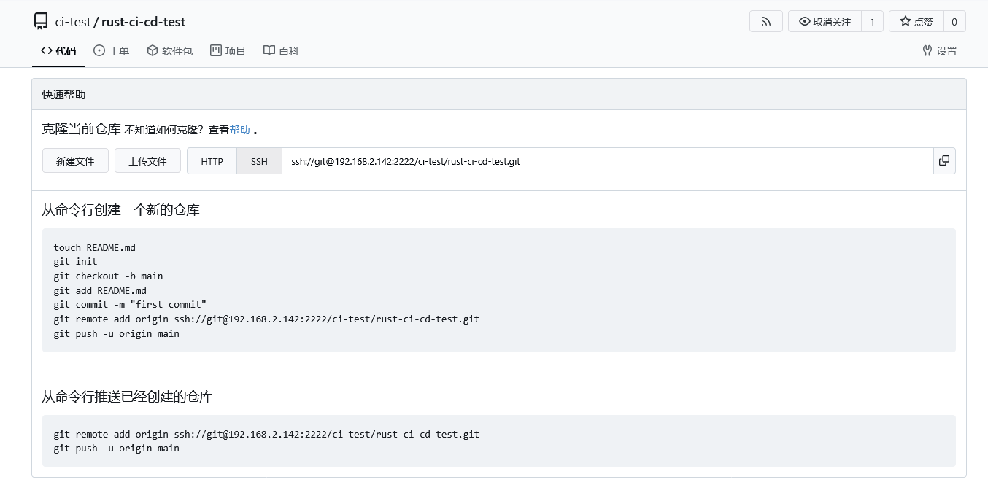Toggle 取消关注 unwatch button
Viewport: 988px width, 493px height.
pos(825,22)
